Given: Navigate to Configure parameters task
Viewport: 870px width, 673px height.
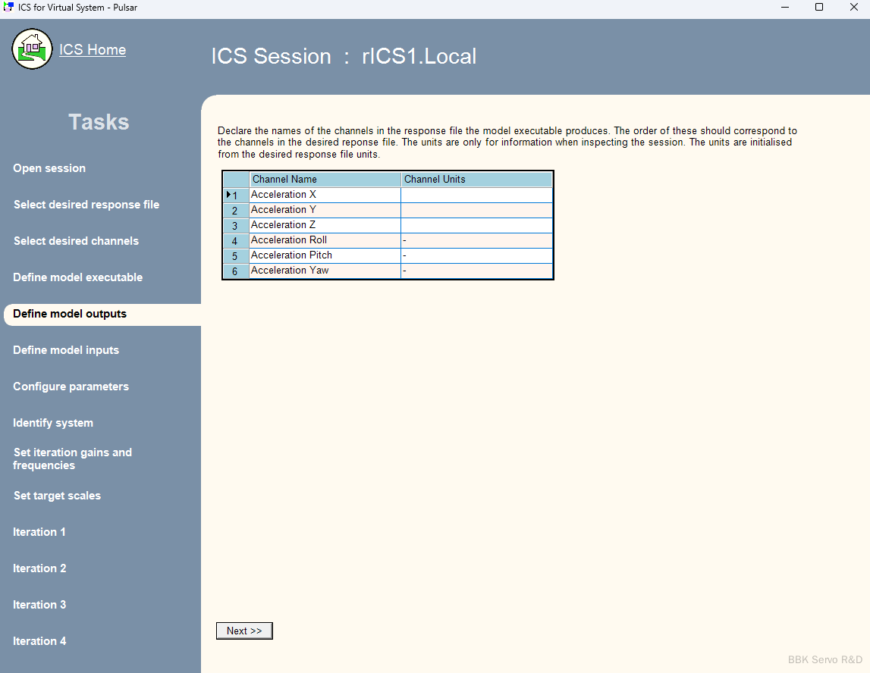Looking at the screenshot, I should 71,387.
